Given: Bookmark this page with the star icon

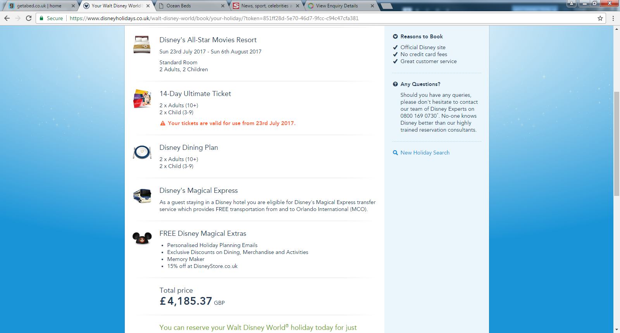Looking at the screenshot, I should pos(600,18).
